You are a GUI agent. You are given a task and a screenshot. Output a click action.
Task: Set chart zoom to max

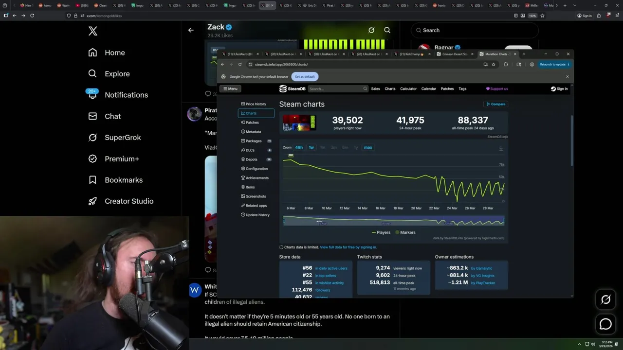[x=368, y=147]
